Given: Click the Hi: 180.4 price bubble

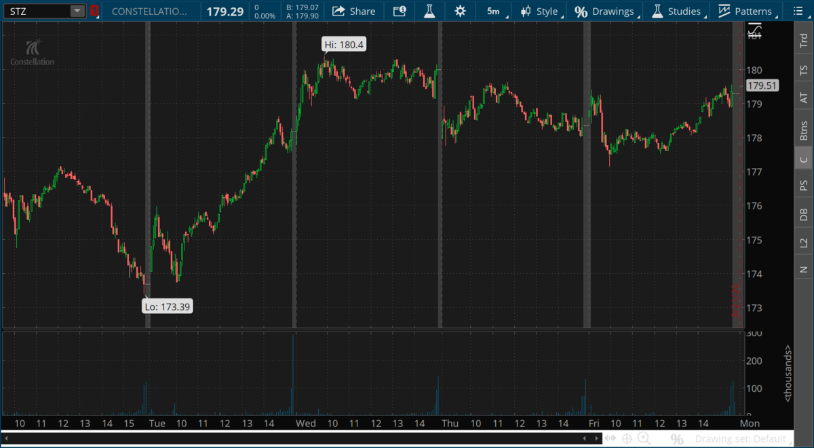Looking at the screenshot, I should pyautogui.click(x=344, y=45).
